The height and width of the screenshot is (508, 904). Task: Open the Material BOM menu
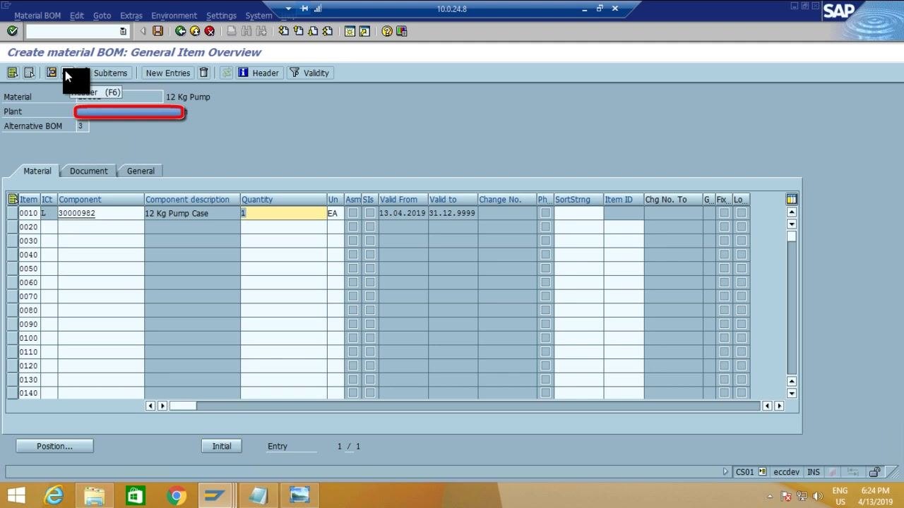pyautogui.click(x=37, y=16)
